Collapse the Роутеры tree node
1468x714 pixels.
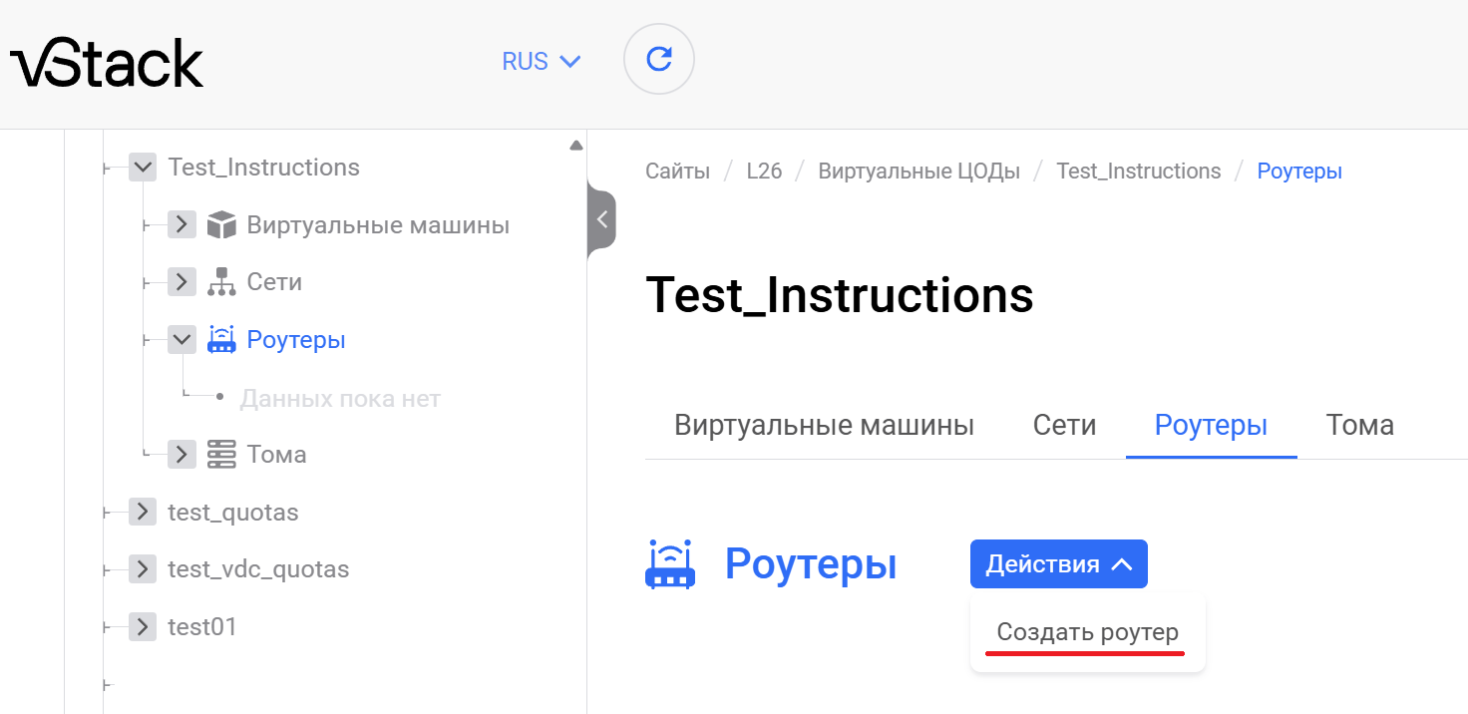[x=181, y=340]
